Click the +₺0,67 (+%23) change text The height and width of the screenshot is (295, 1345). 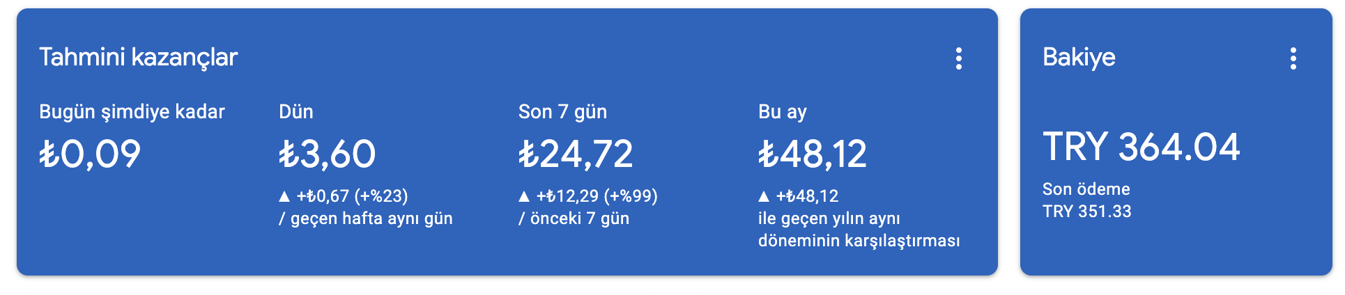click(x=353, y=196)
